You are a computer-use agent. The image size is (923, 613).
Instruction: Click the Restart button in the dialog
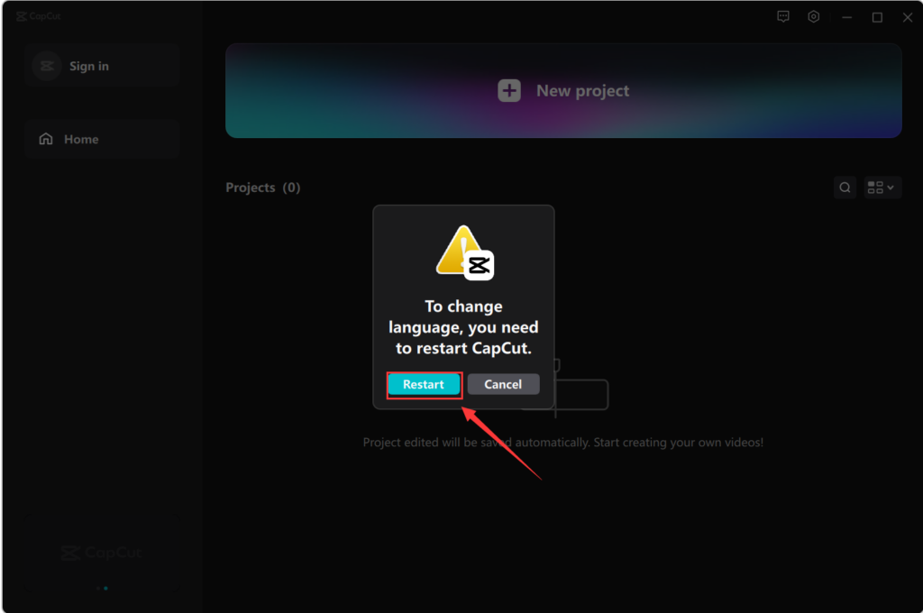(x=424, y=385)
